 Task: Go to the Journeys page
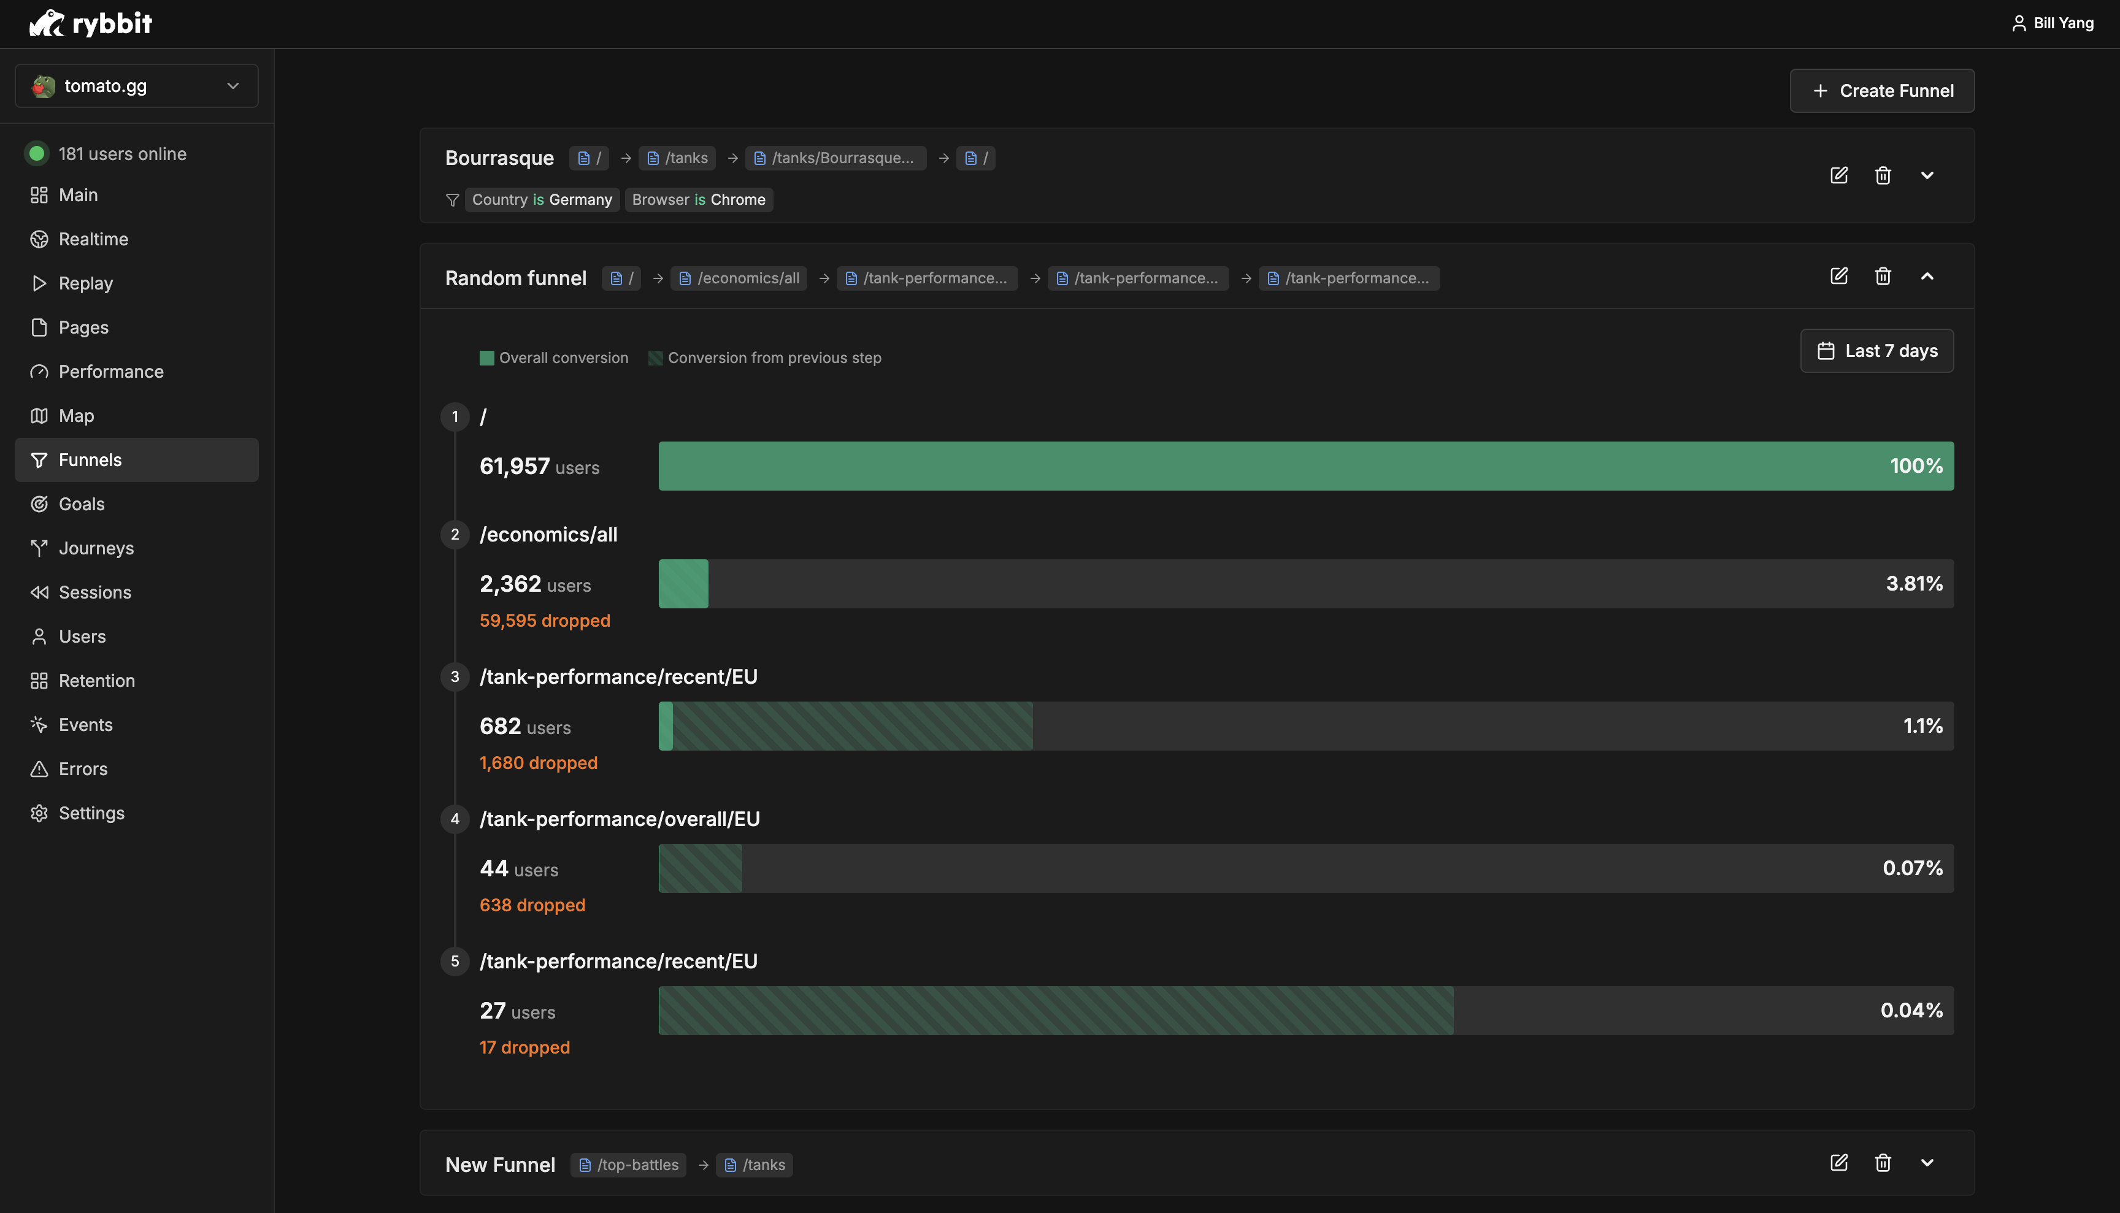(x=96, y=548)
